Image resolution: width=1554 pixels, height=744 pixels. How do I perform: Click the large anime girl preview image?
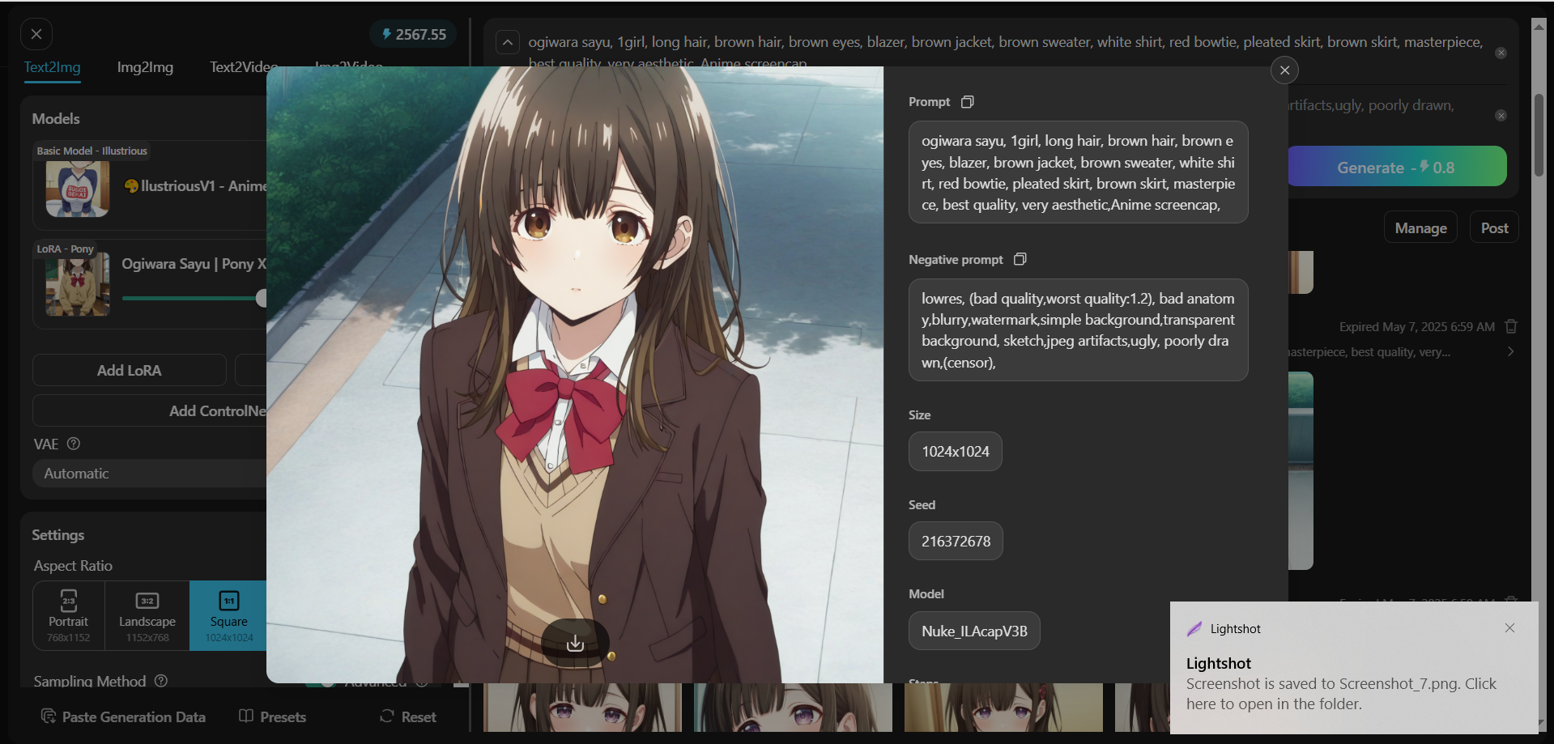pyautogui.click(x=575, y=374)
